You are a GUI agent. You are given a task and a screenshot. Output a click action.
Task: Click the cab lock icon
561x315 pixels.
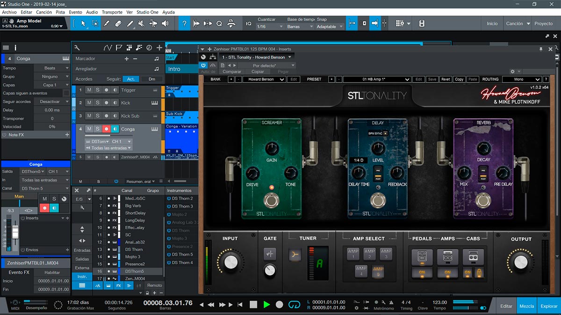pos(479,273)
